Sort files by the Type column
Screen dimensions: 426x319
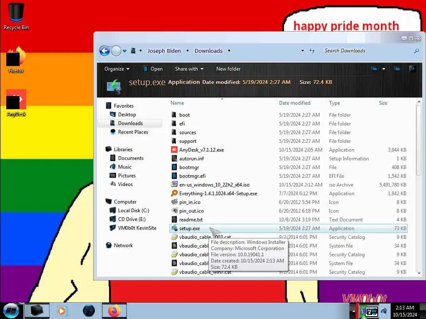point(334,103)
